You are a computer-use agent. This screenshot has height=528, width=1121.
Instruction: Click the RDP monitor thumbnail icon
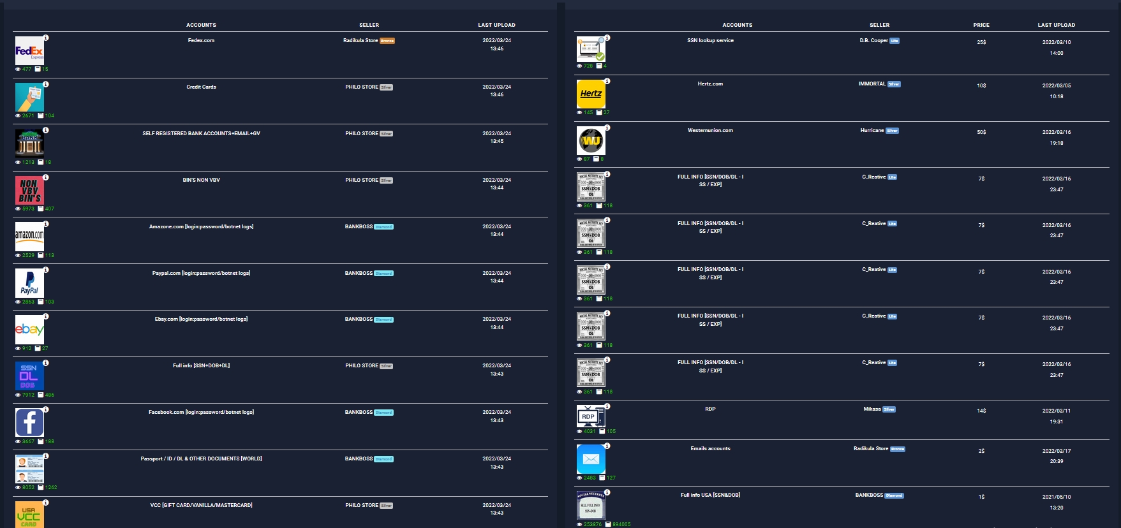click(591, 416)
